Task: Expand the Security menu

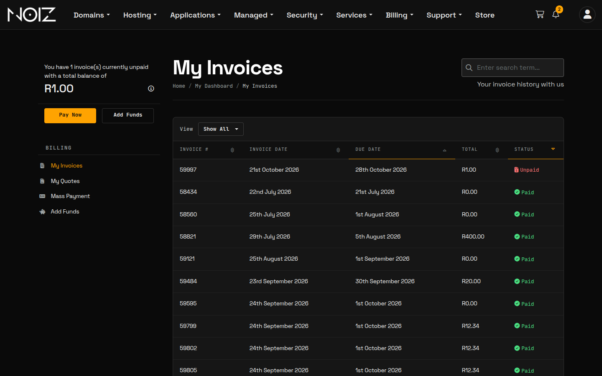Action: 305,15
